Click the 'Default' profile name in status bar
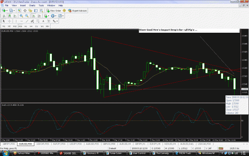The height and width of the screenshot is (156, 249). [112, 148]
